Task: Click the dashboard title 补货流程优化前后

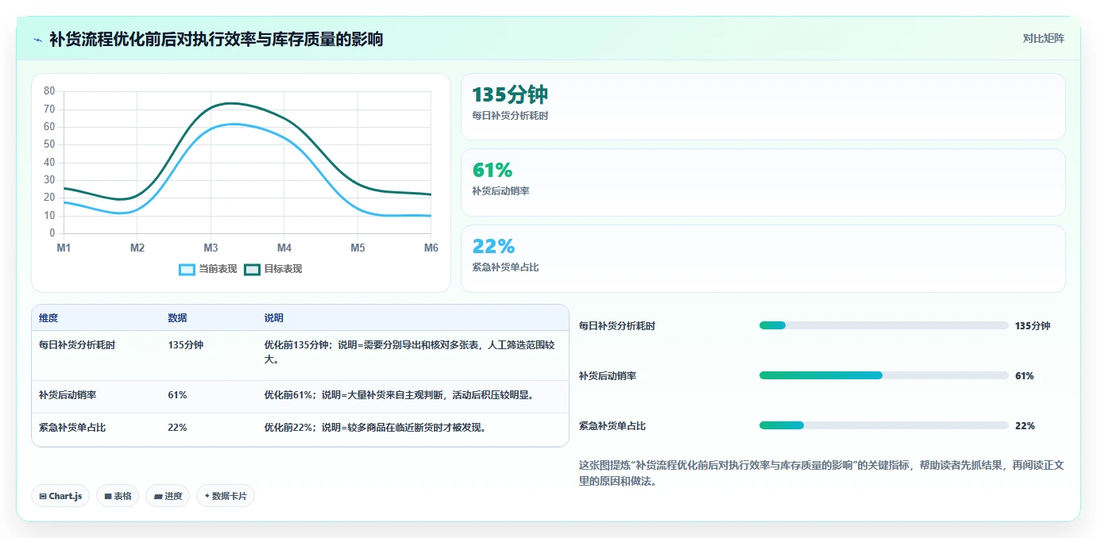Action: click(x=216, y=39)
